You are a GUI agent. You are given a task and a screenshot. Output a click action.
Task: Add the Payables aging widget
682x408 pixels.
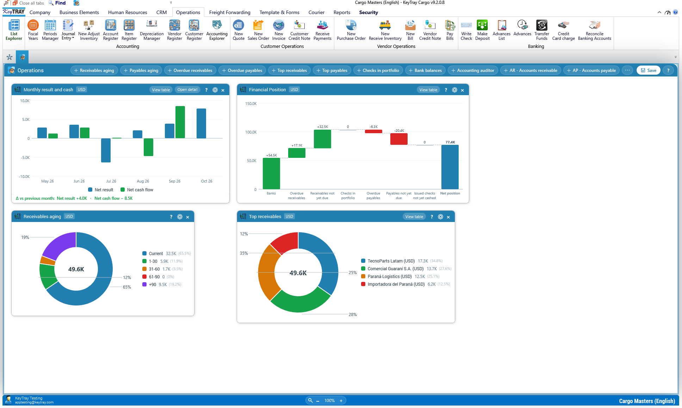coord(141,70)
